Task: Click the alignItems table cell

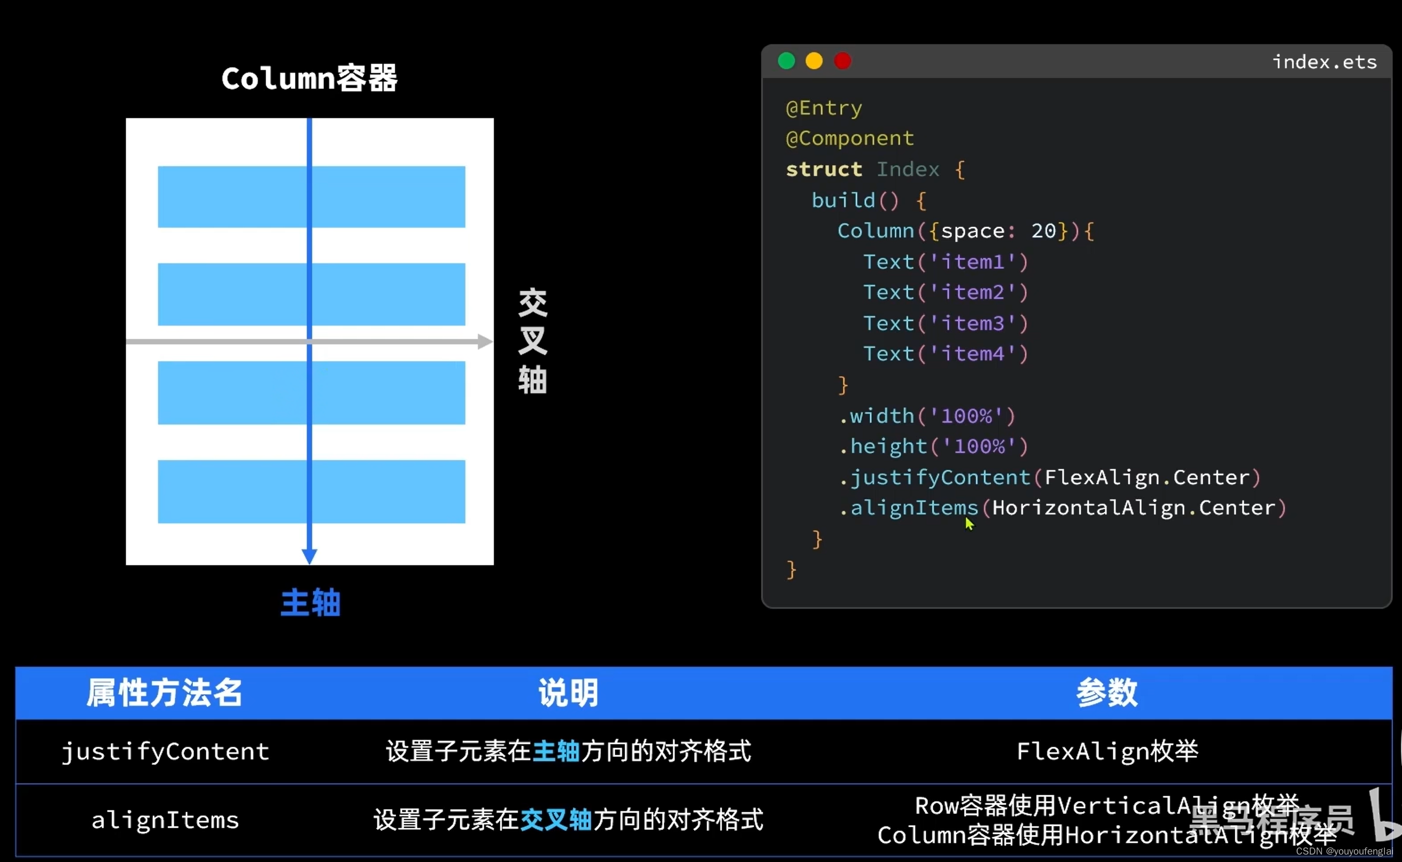Action: [165, 820]
